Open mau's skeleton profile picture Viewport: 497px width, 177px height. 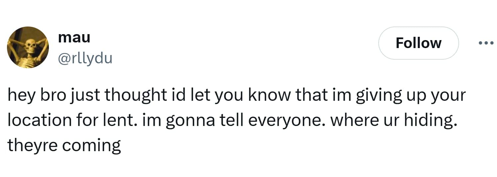(x=28, y=48)
